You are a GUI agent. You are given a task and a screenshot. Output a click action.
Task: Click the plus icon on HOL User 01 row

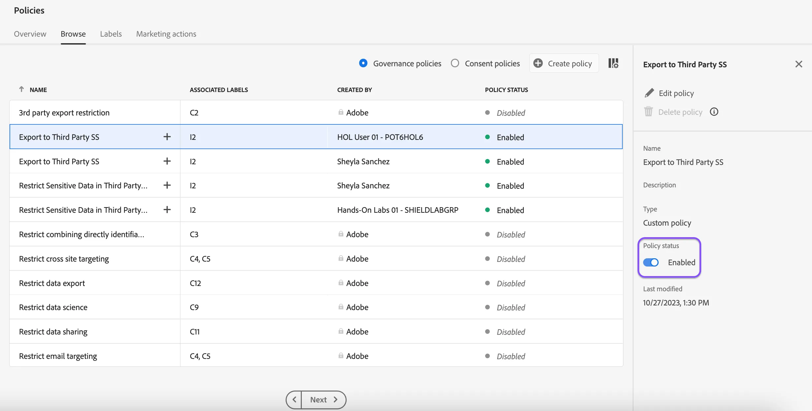point(167,137)
